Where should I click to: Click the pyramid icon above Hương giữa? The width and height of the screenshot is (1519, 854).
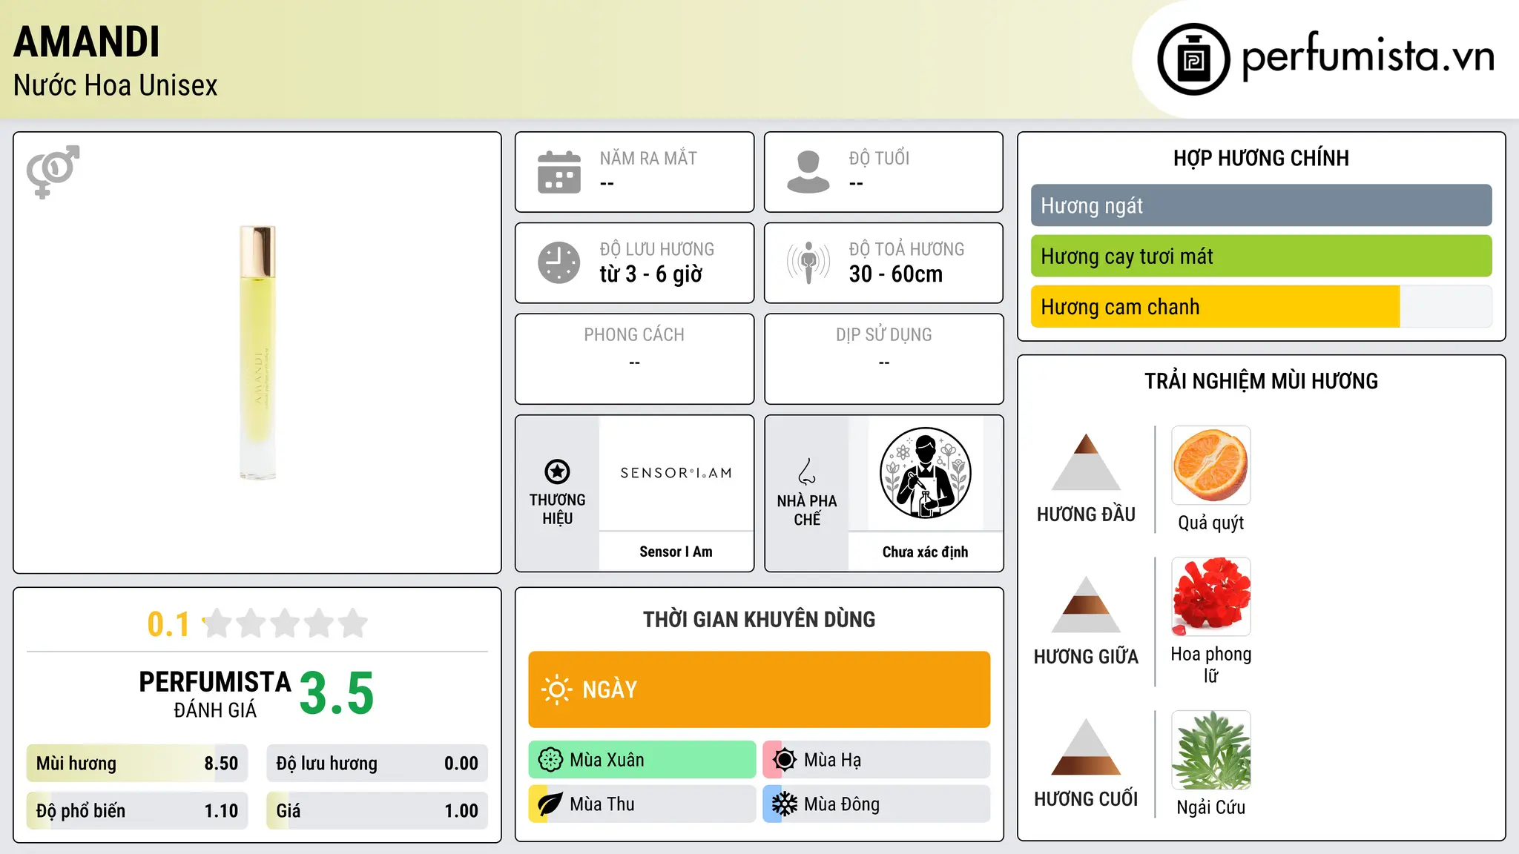click(1086, 604)
